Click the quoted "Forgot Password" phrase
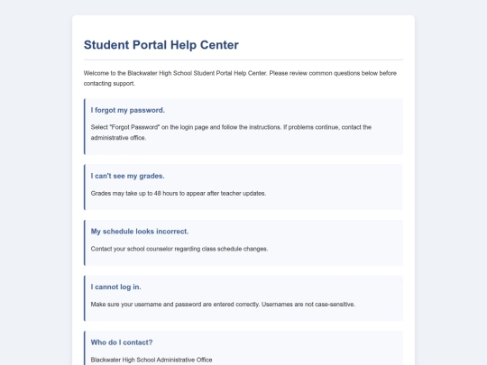 (134, 127)
